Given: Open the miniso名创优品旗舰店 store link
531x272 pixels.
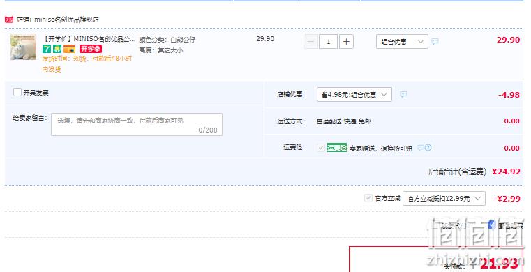Looking at the screenshot, I should point(66,20).
